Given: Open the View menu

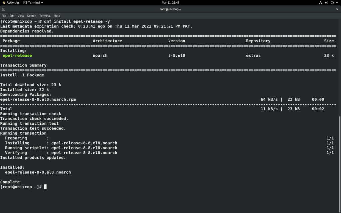Looking at the screenshot, I should pyautogui.click(x=21, y=16).
